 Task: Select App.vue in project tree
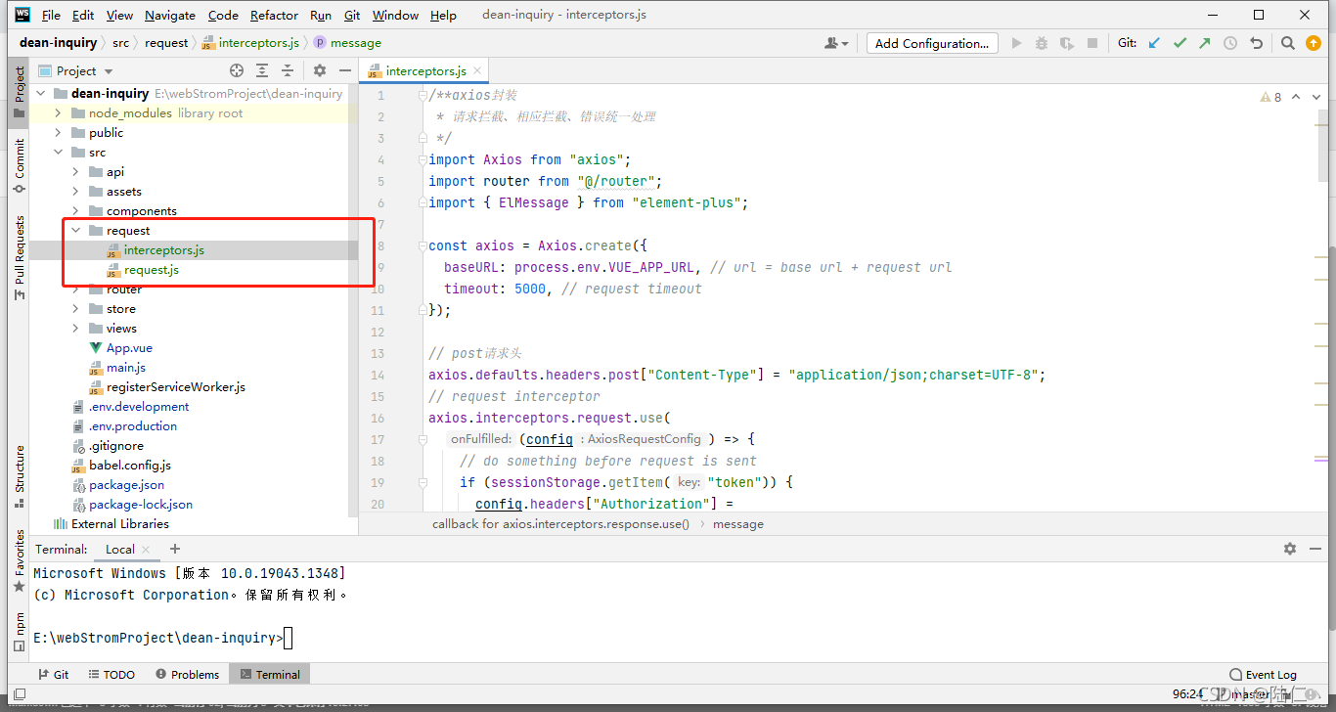coord(129,348)
